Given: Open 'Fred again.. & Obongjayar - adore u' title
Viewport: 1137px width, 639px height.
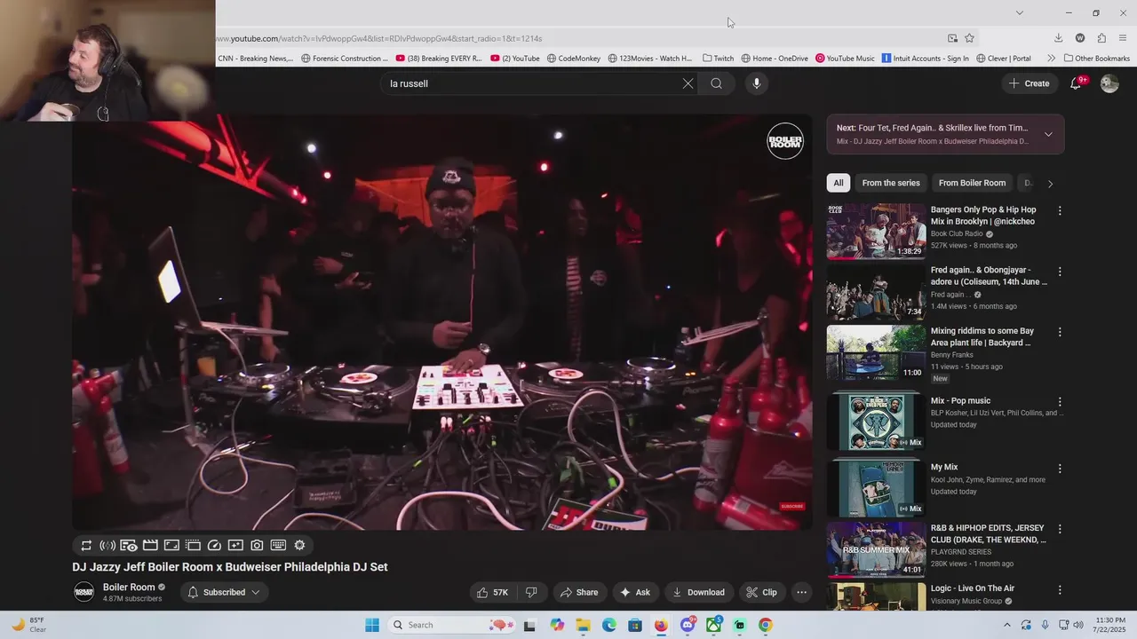Looking at the screenshot, I should tap(989, 276).
